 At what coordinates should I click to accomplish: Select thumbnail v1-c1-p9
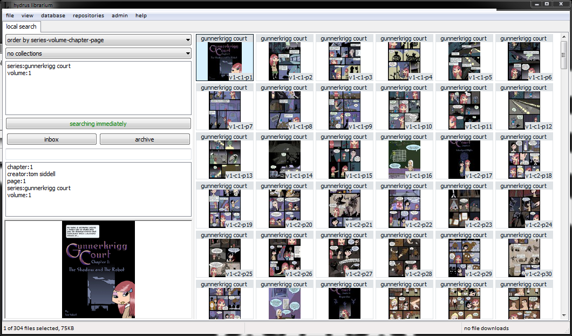[x=344, y=106]
